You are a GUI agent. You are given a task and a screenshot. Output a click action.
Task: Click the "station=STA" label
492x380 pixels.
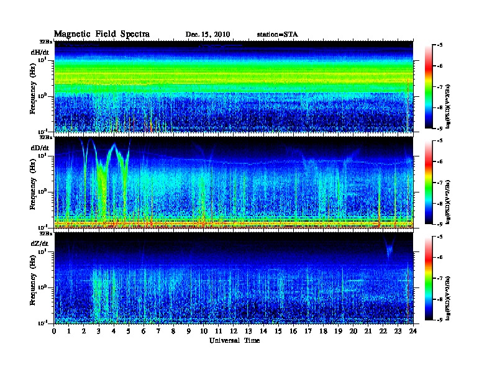278,34
